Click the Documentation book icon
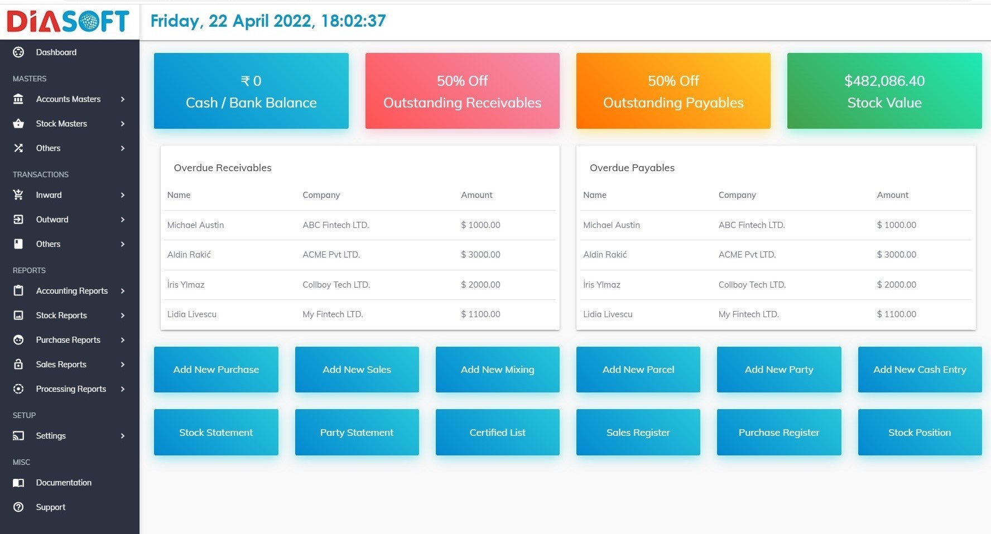This screenshot has height=534, width=991. coord(18,483)
